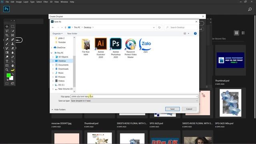The width and height of the screenshot is (256, 144).
Task: Select the Brush tool
Action: [7, 44]
